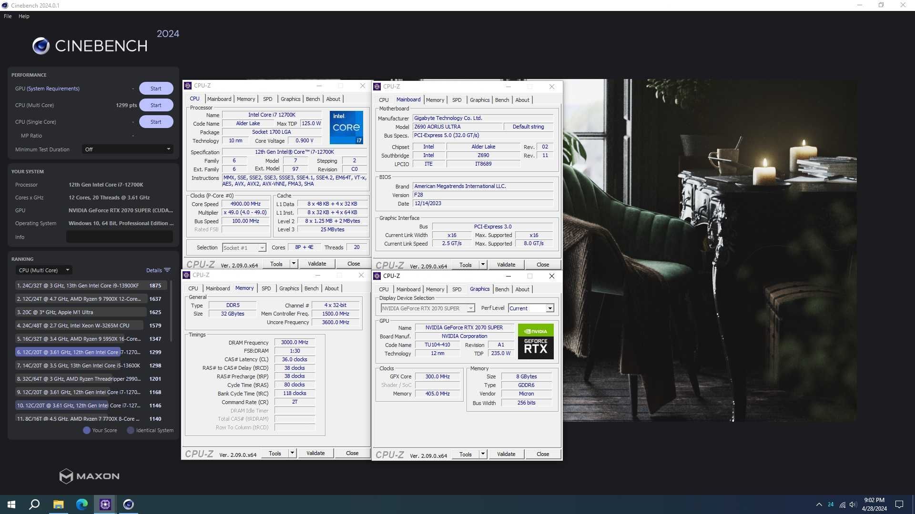Screen dimensions: 915x514
Task: Click the CPU-Z taskbar icon
Action: 105,504
